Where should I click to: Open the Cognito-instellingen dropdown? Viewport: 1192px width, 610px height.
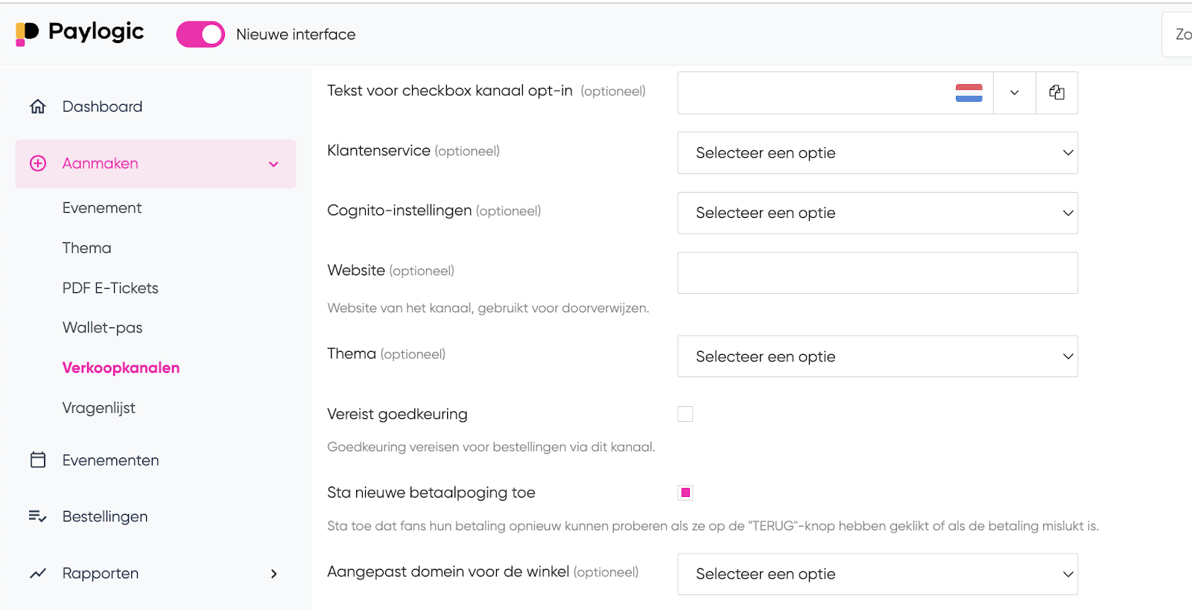click(878, 213)
